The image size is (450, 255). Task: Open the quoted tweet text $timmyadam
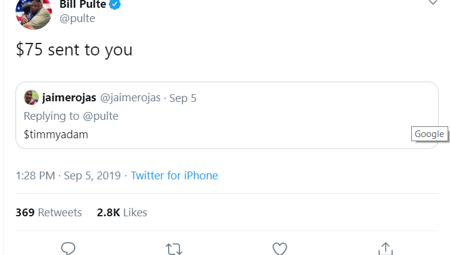coord(55,134)
